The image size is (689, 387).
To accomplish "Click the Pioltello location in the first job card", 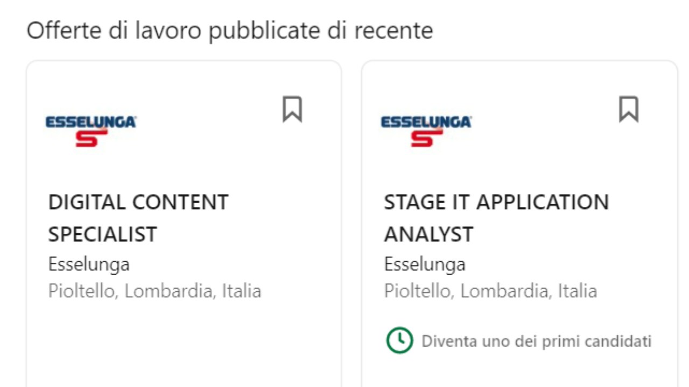I will coord(154,291).
